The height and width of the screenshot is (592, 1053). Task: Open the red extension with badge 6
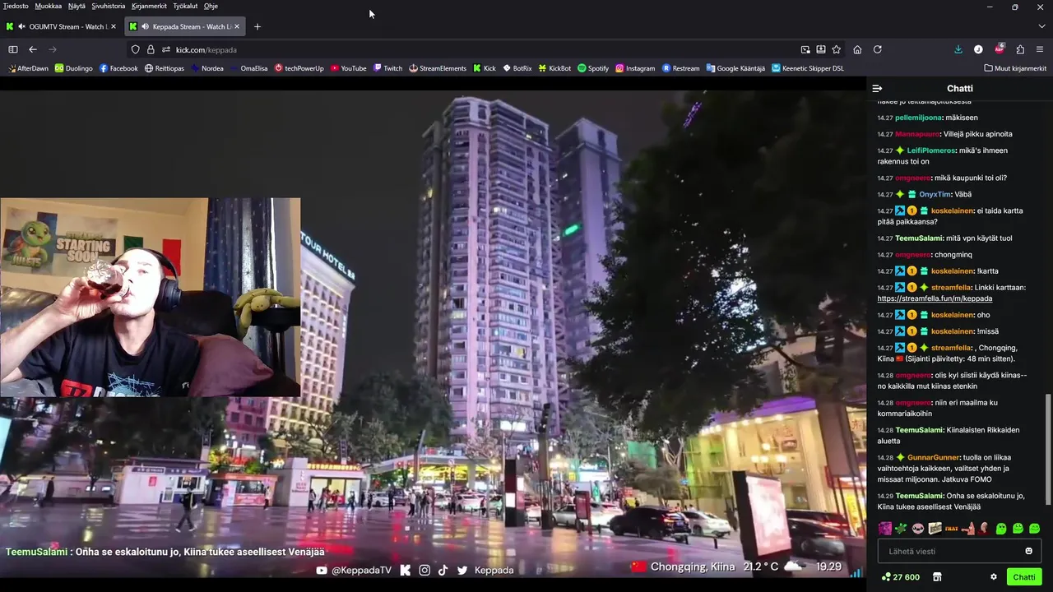click(x=1000, y=49)
